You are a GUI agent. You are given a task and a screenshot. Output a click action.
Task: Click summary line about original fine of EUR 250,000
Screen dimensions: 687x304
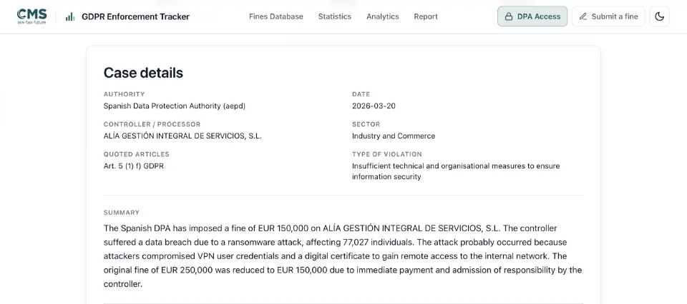343,270
